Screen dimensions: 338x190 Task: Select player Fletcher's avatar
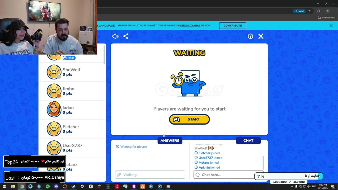click(x=54, y=129)
